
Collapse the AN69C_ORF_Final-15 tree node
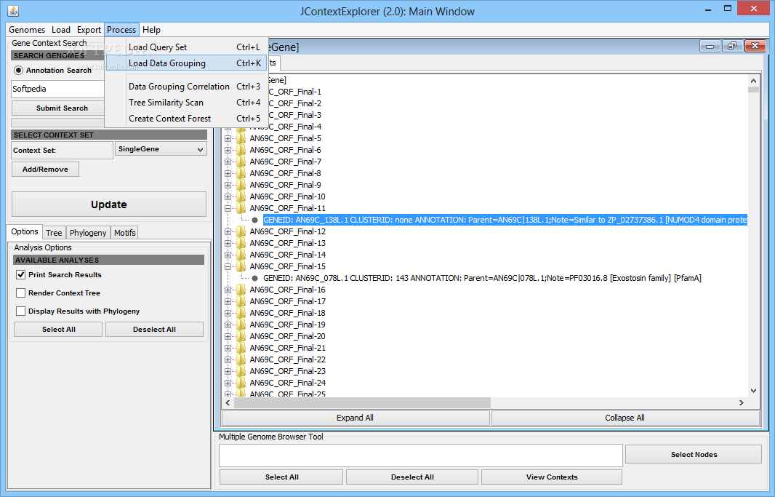tap(228, 266)
